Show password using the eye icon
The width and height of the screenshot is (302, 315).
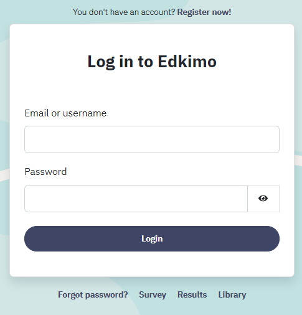coord(263,199)
